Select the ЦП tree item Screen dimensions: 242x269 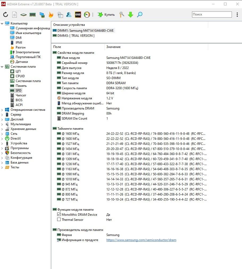pyautogui.click(x=15, y=71)
